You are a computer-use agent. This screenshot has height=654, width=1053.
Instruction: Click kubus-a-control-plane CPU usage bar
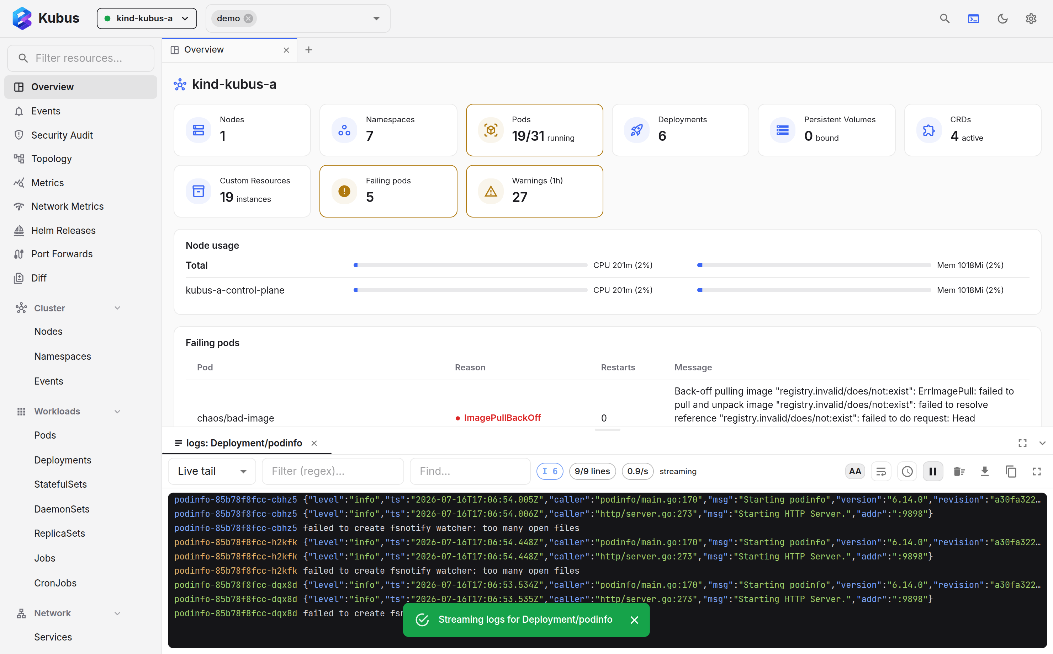470,290
